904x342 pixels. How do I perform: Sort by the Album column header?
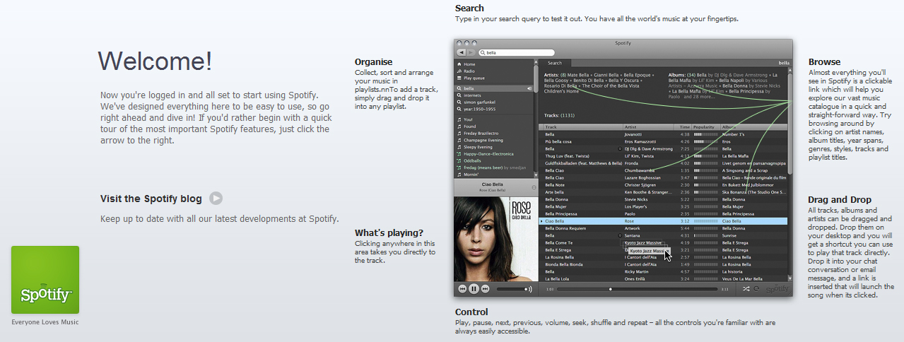pos(753,127)
